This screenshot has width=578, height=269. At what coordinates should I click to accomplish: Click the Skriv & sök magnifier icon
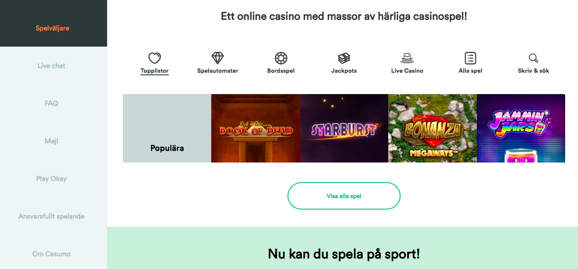[533, 58]
